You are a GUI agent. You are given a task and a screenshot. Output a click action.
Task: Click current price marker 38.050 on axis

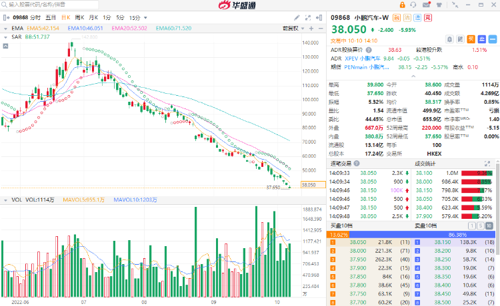(313, 185)
